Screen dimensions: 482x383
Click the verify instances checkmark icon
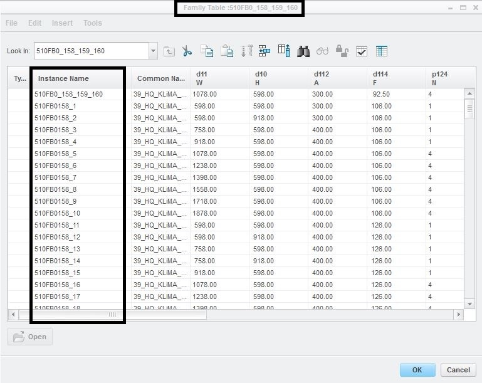coord(362,51)
